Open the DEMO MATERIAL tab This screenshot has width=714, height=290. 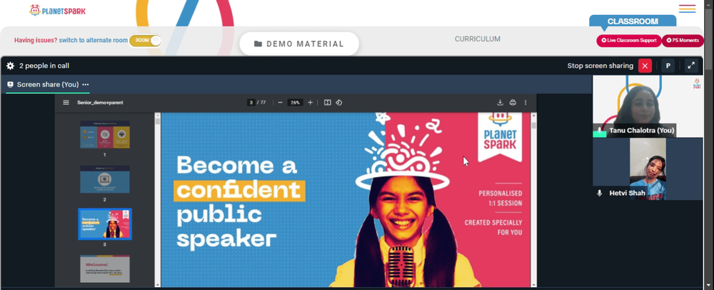coord(299,44)
